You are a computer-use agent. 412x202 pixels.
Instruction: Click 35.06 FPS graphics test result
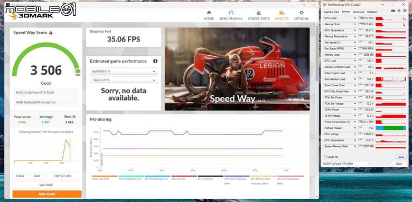click(124, 39)
